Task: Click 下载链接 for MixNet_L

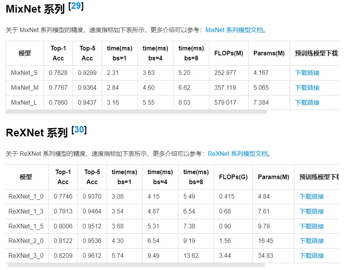Action: point(307,102)
